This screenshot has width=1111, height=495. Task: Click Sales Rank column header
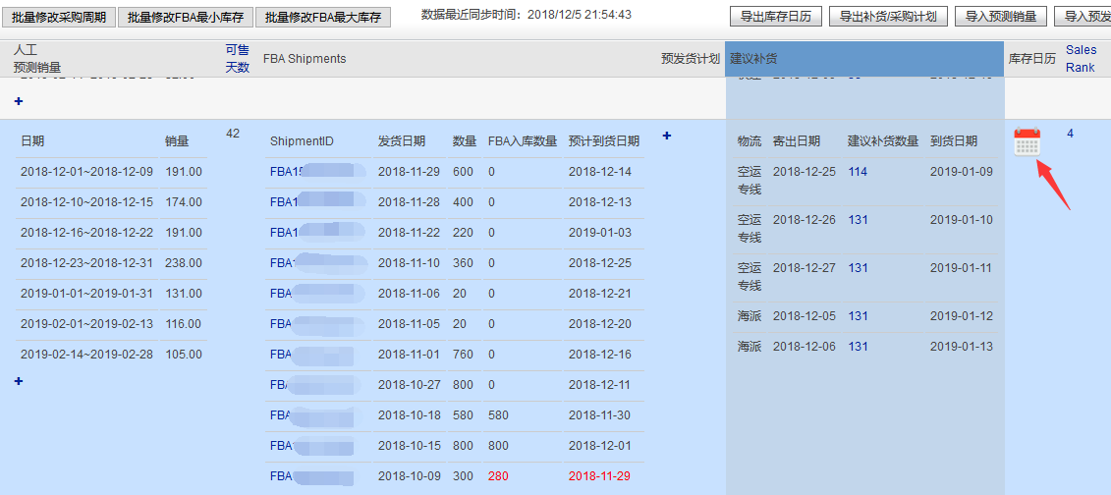(1081, 59)
